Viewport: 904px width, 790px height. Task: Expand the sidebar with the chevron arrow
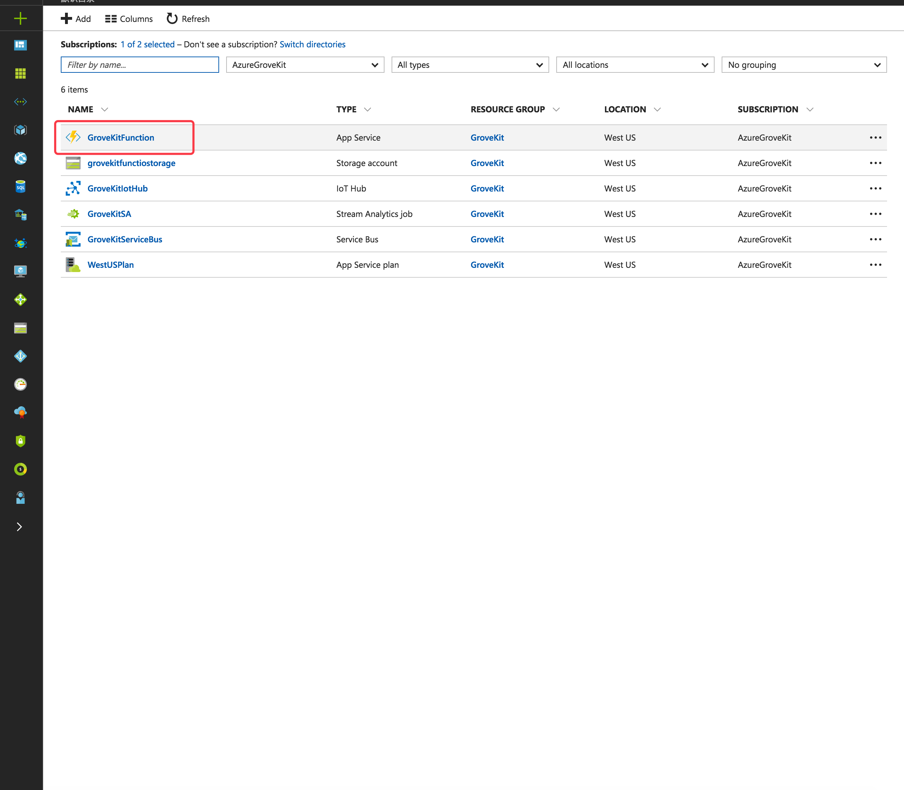[x=19, y=527]
